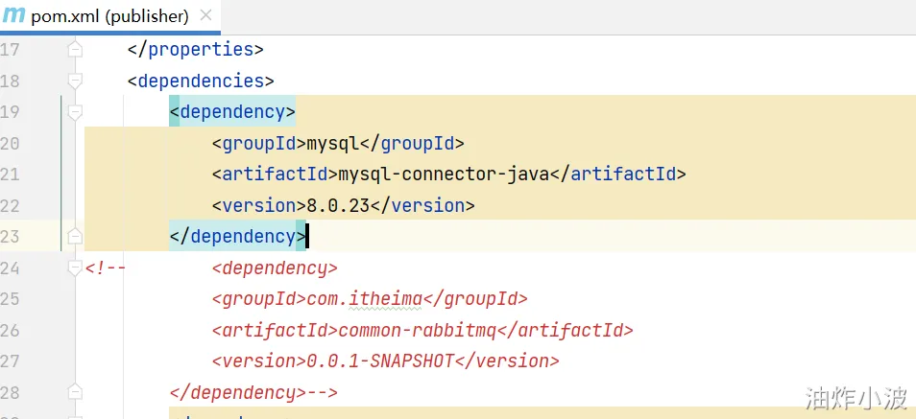
Task: Click line number 22 in the gutter
Action: pyautogui.click(x=11, y=206)
